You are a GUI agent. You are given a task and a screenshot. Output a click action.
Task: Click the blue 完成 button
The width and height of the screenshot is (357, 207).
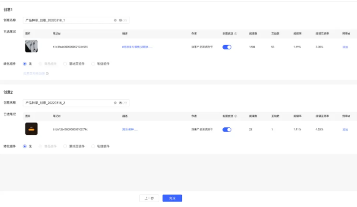point(172,198)
